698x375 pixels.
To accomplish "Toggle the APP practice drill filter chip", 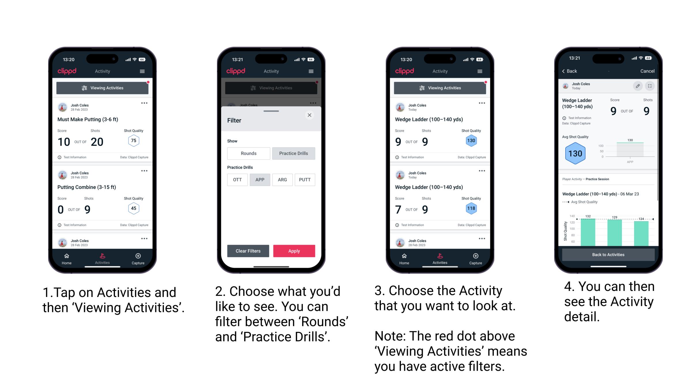I will pos(260,180).
